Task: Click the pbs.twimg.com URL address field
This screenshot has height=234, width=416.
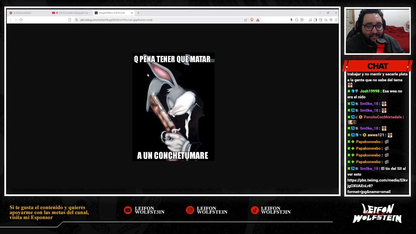Action: [159, 20]
